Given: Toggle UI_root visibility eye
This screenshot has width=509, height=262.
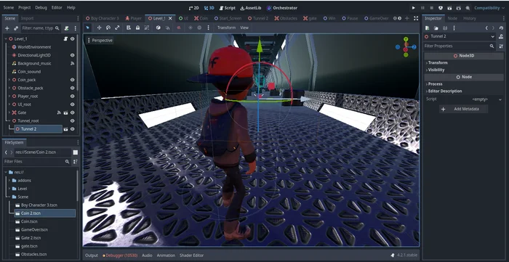Looking at the screenshot, I should point(73,105).
